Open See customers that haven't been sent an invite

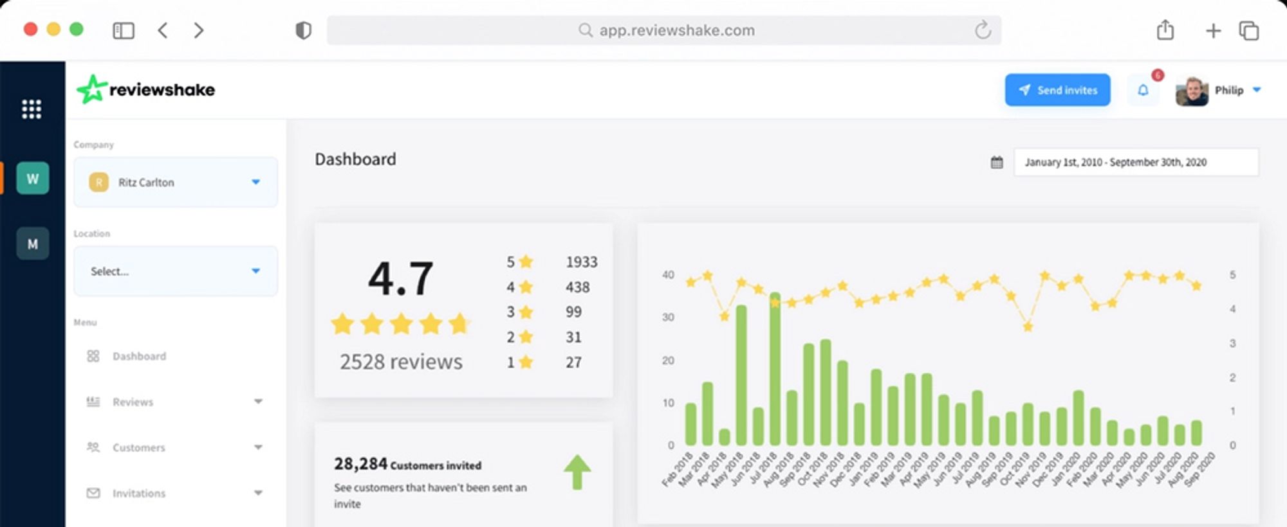(430, 496)
